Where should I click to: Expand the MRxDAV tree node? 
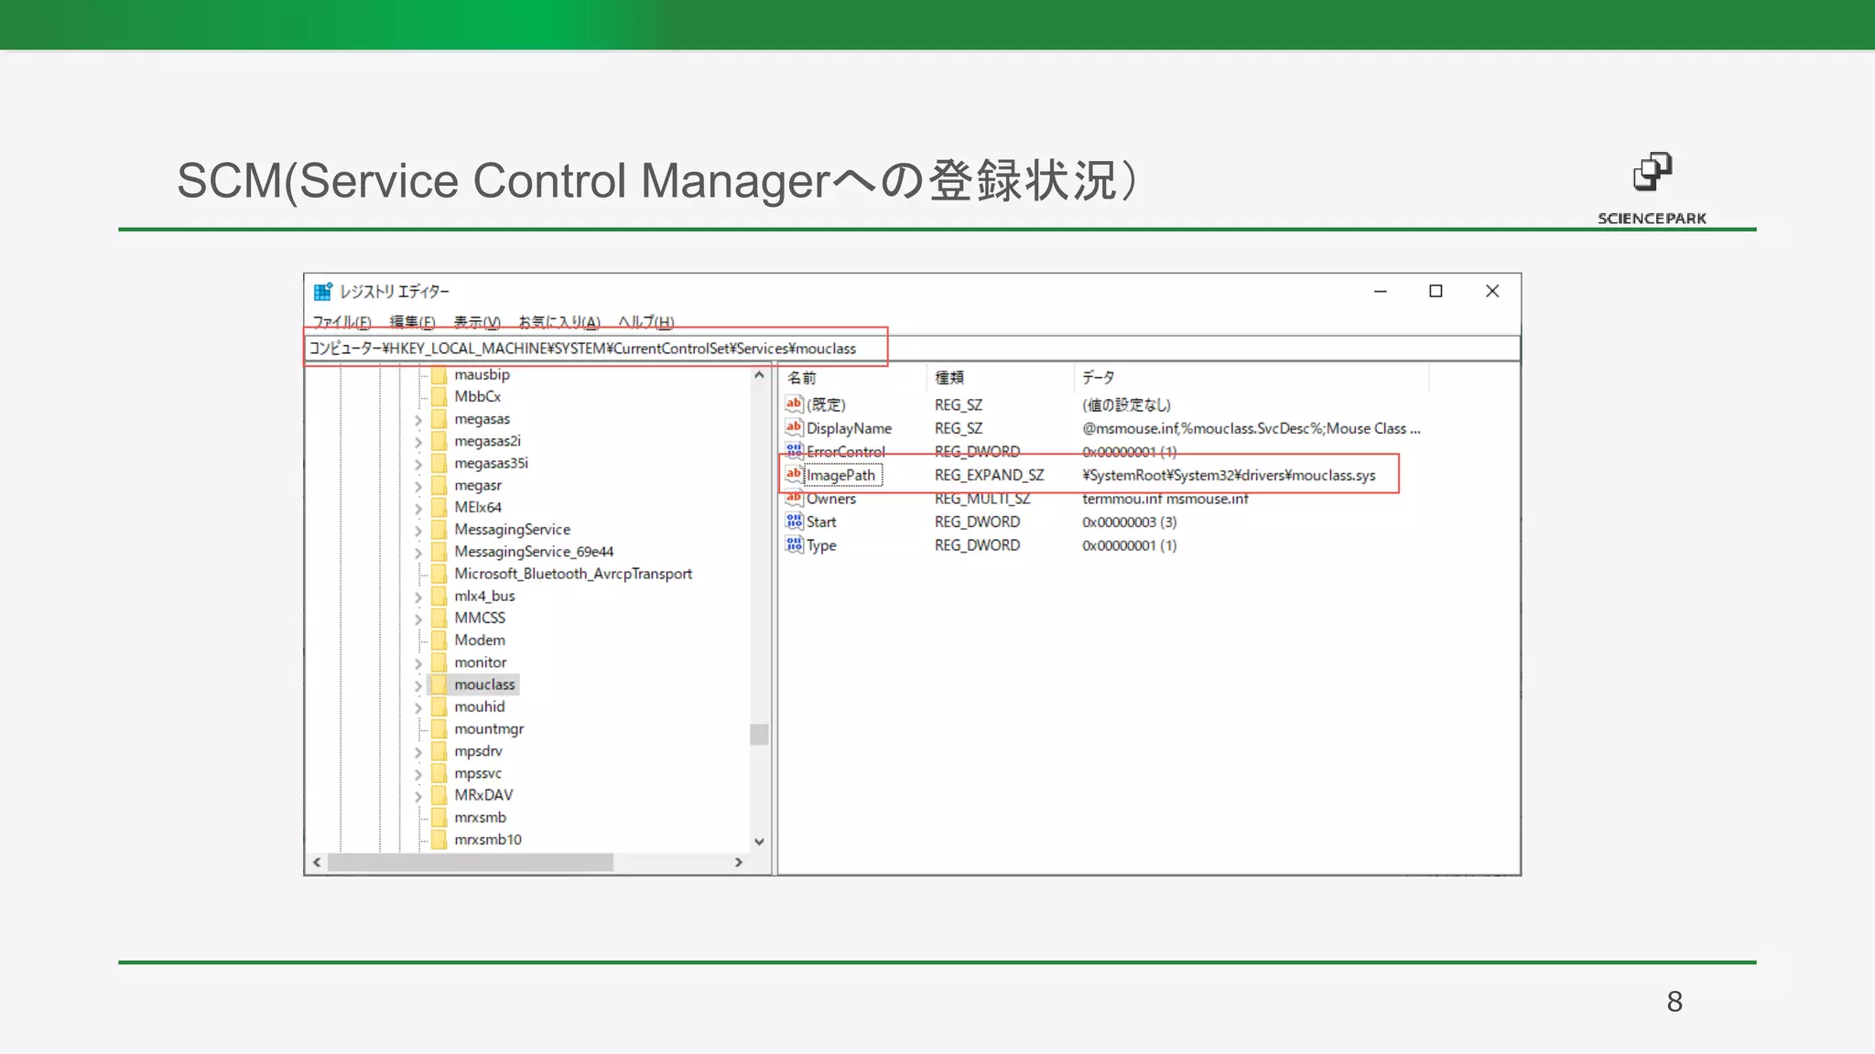(x=418, y=796)
